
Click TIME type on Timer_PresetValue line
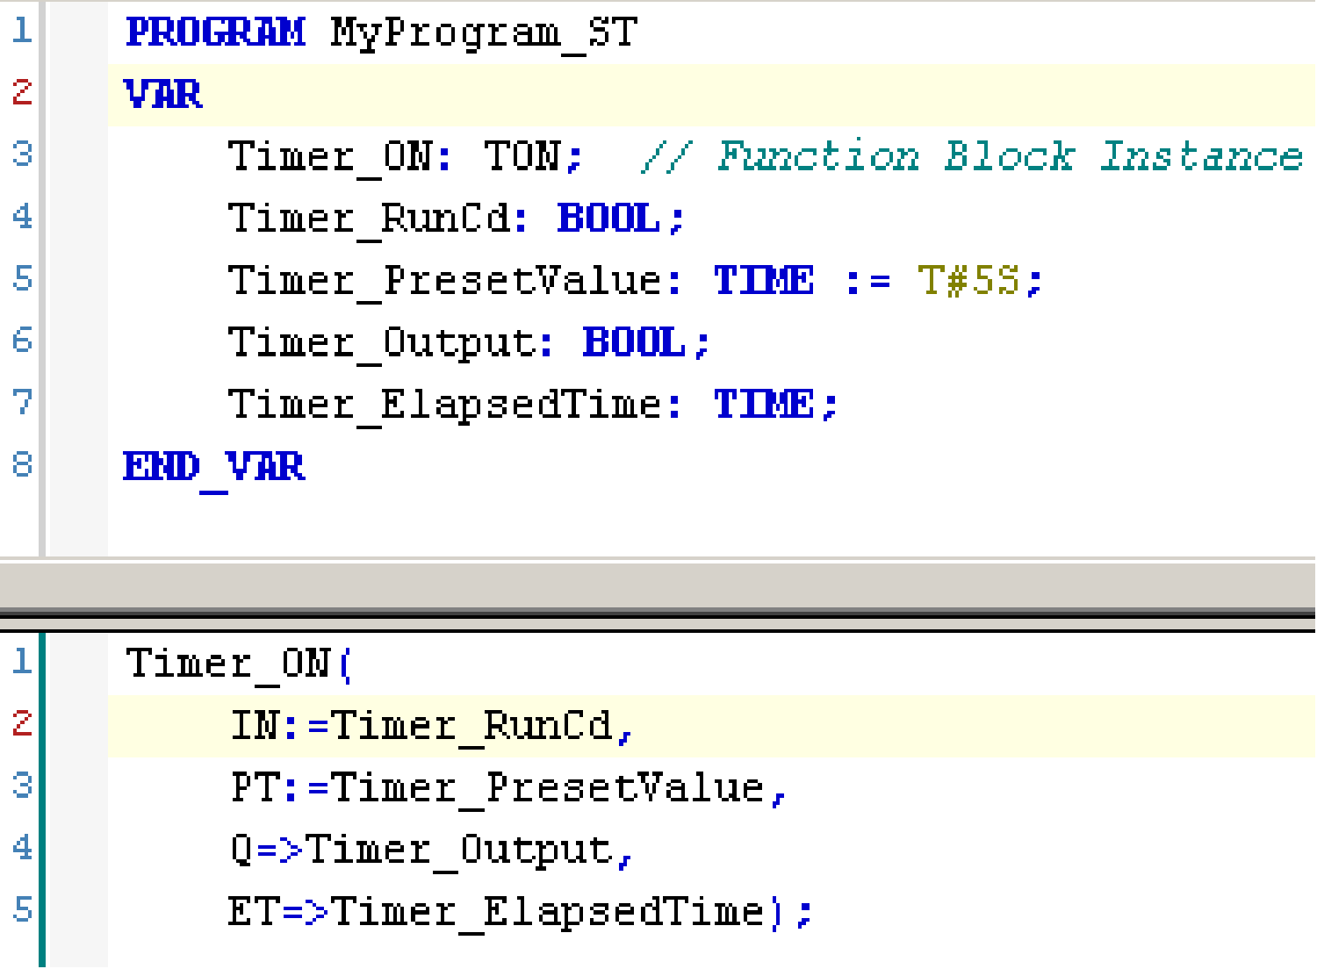coord(764,281)
